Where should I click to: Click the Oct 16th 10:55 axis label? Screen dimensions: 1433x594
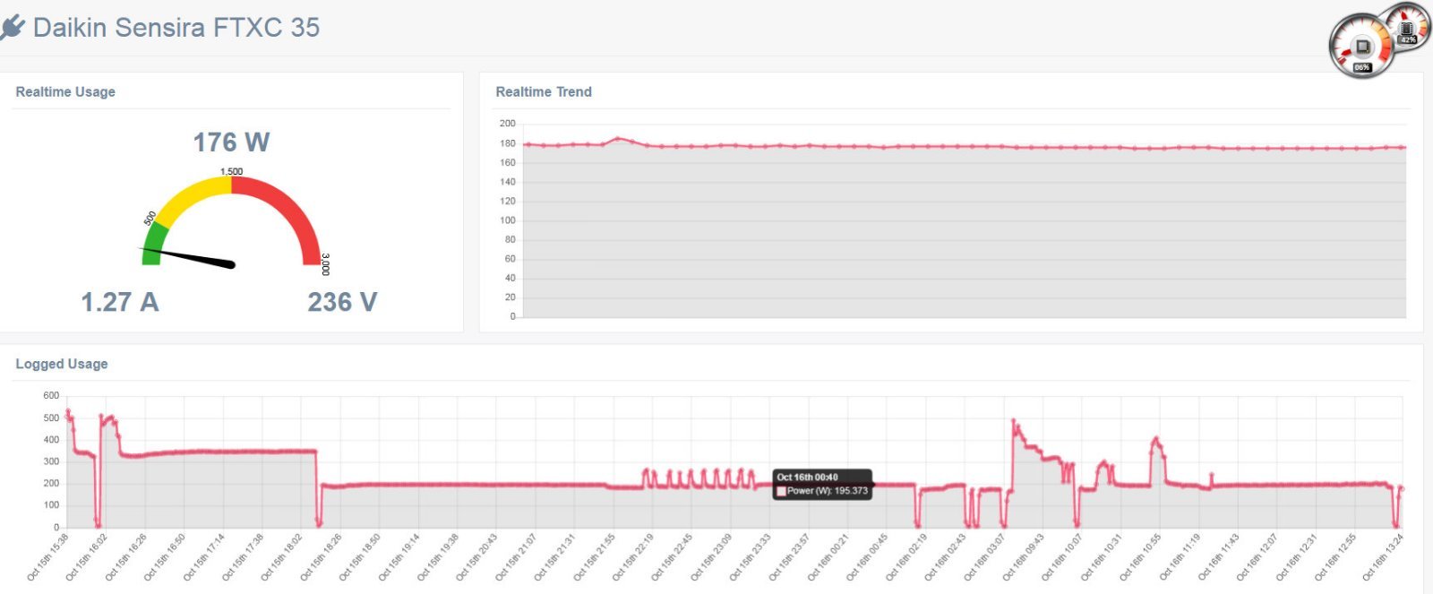pyautogui.click(x=1140, y=557)
